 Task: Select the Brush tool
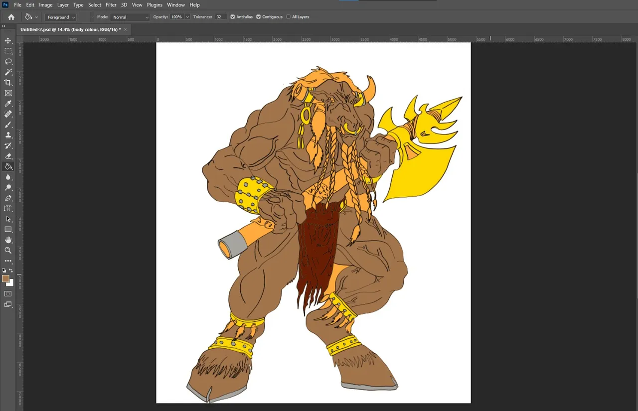8,125
